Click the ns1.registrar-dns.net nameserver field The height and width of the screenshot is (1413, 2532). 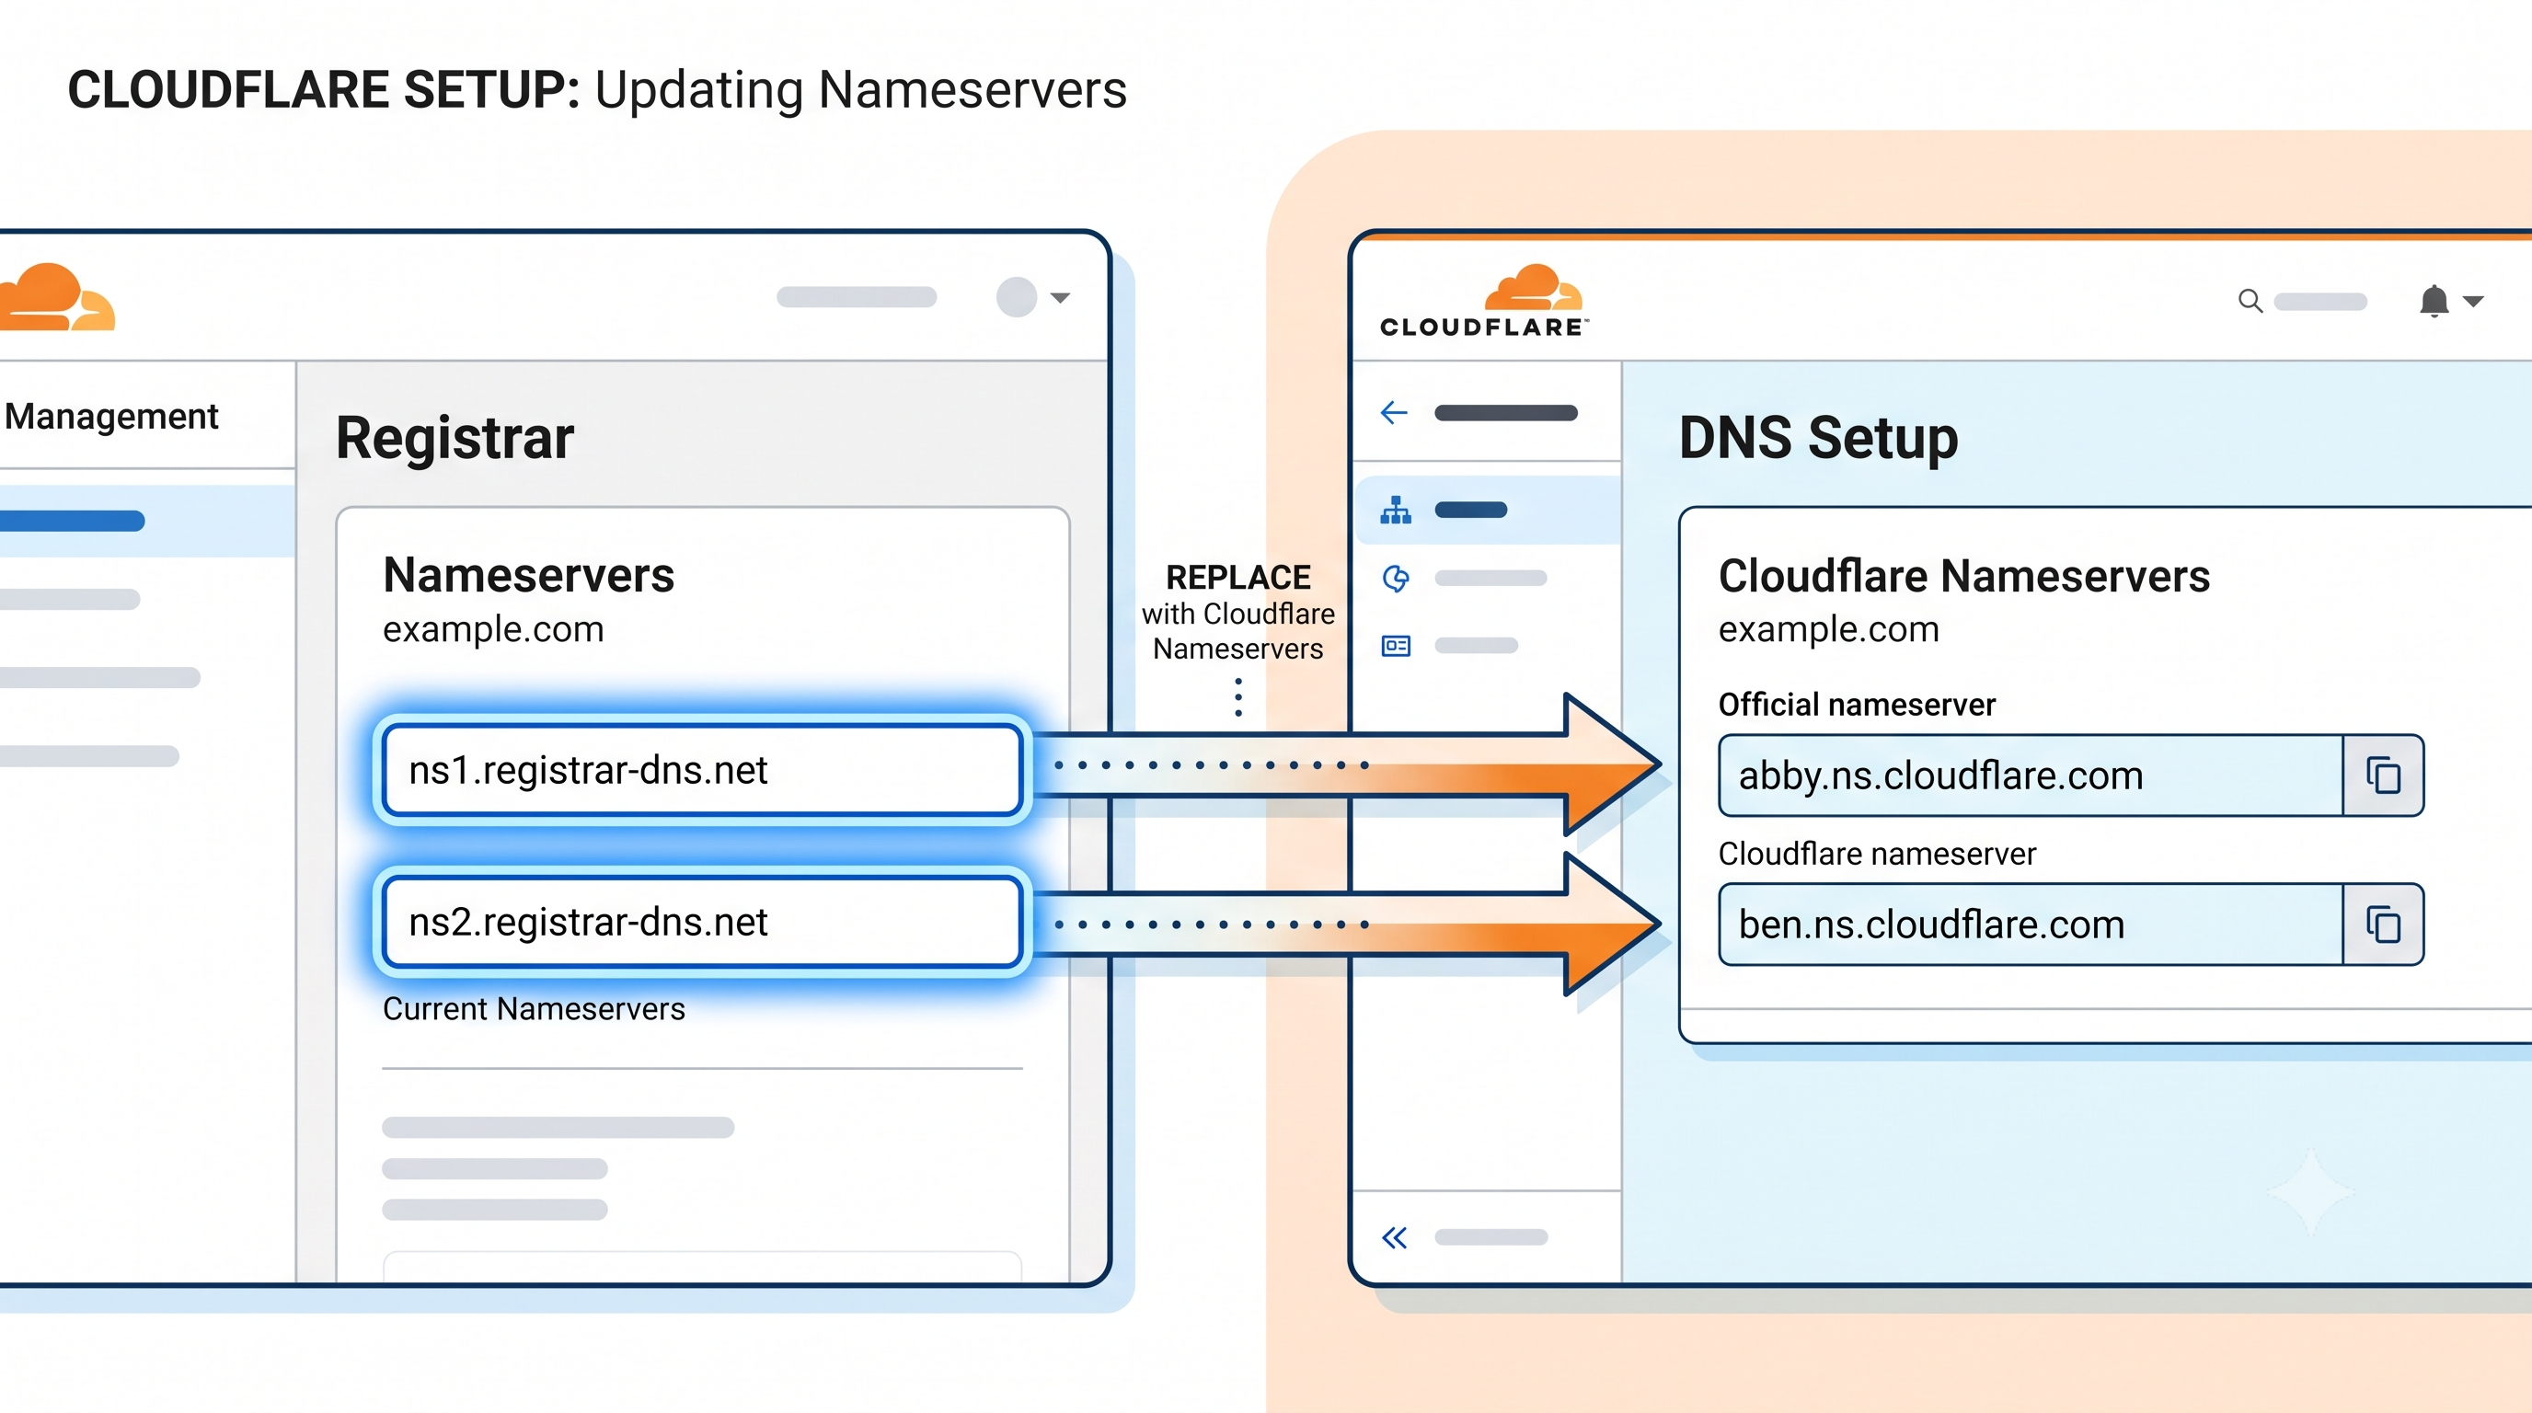[x=702, y=769]
